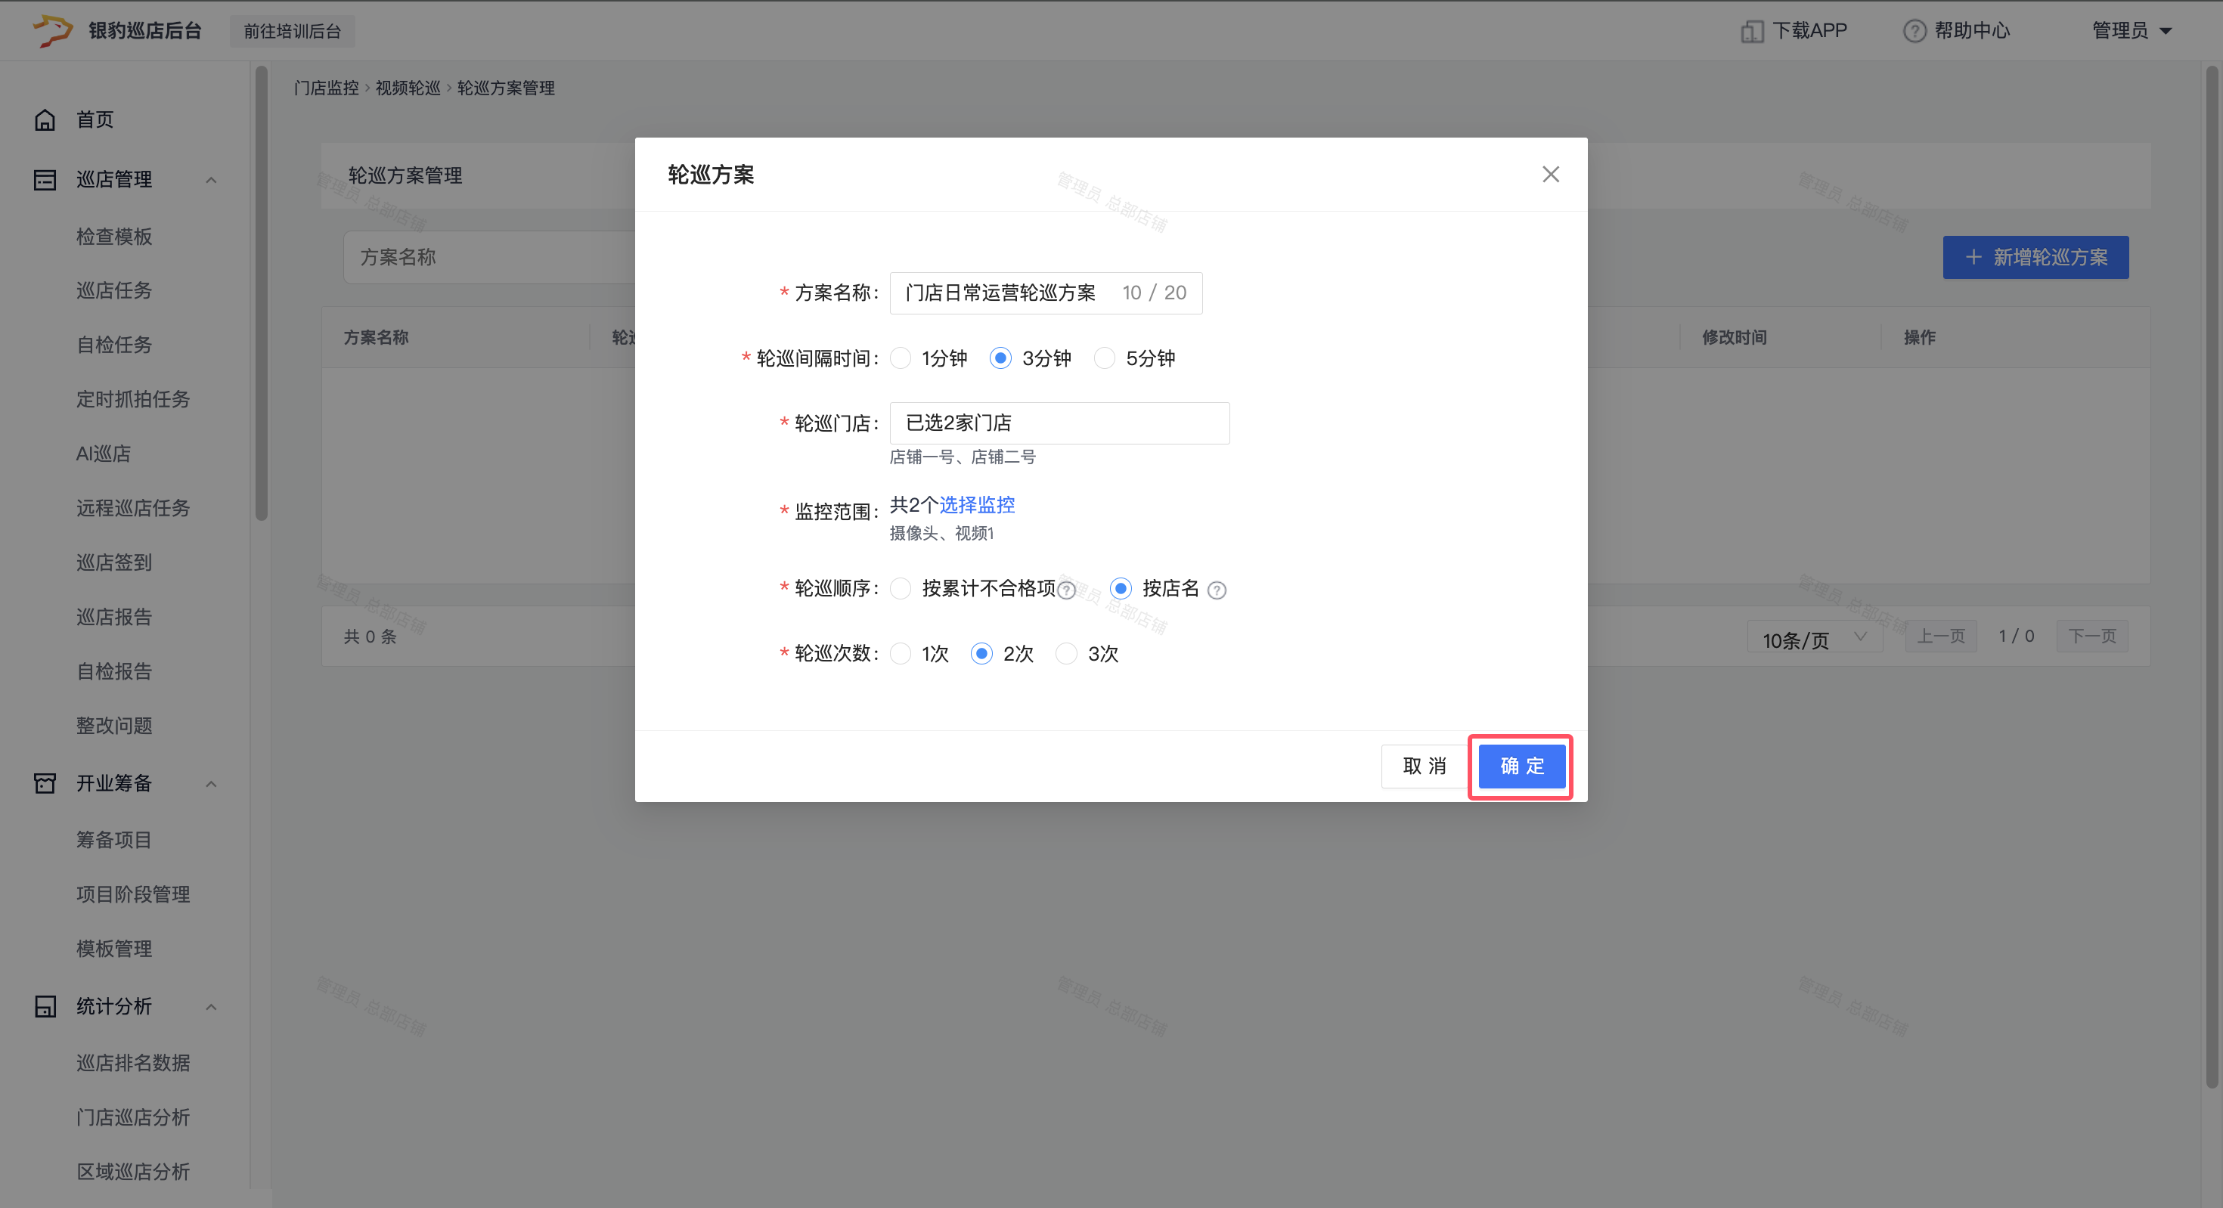Image resolution: width=2223 pixels, height=1208 pixels.
Task: Collapse the 巡店管理 menu section
Action: click(x=212, y=179)
